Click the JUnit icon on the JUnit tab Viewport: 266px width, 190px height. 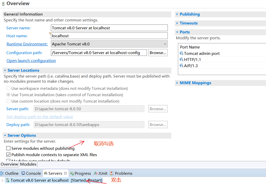95,173
